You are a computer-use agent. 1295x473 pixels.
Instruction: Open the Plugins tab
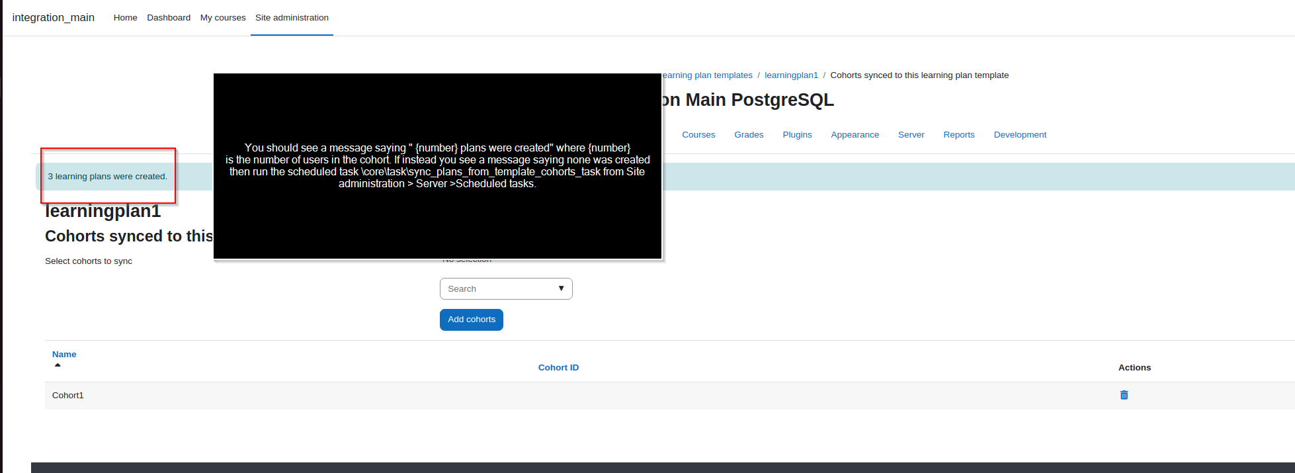(797, 135)
